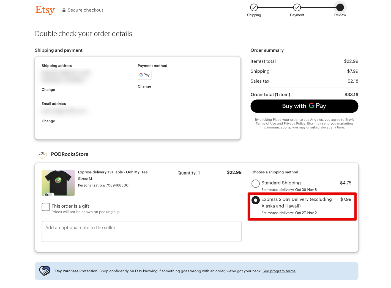Image resolution: width=391 pixels, height=288 pixels.
Task: Click the Payment step checkmark icon
Action: pos(297,7)
